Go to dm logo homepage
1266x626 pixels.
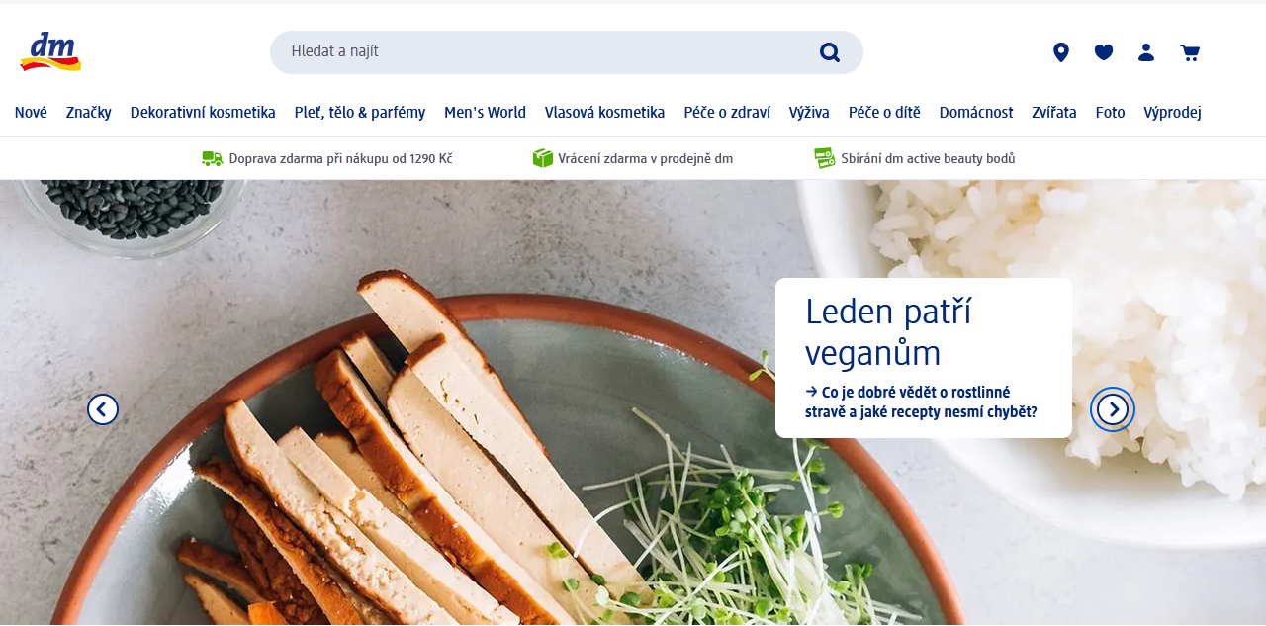point(50,51)
